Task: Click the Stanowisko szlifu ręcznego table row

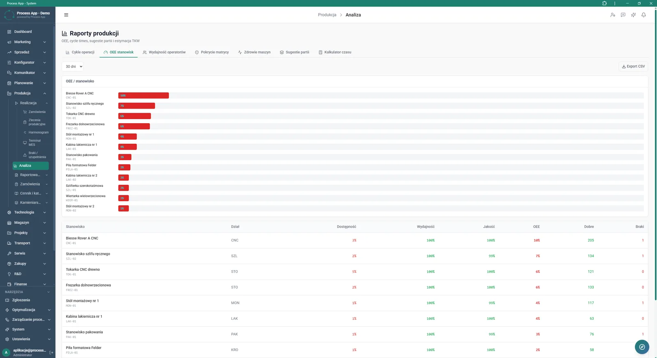Action: 355,256
